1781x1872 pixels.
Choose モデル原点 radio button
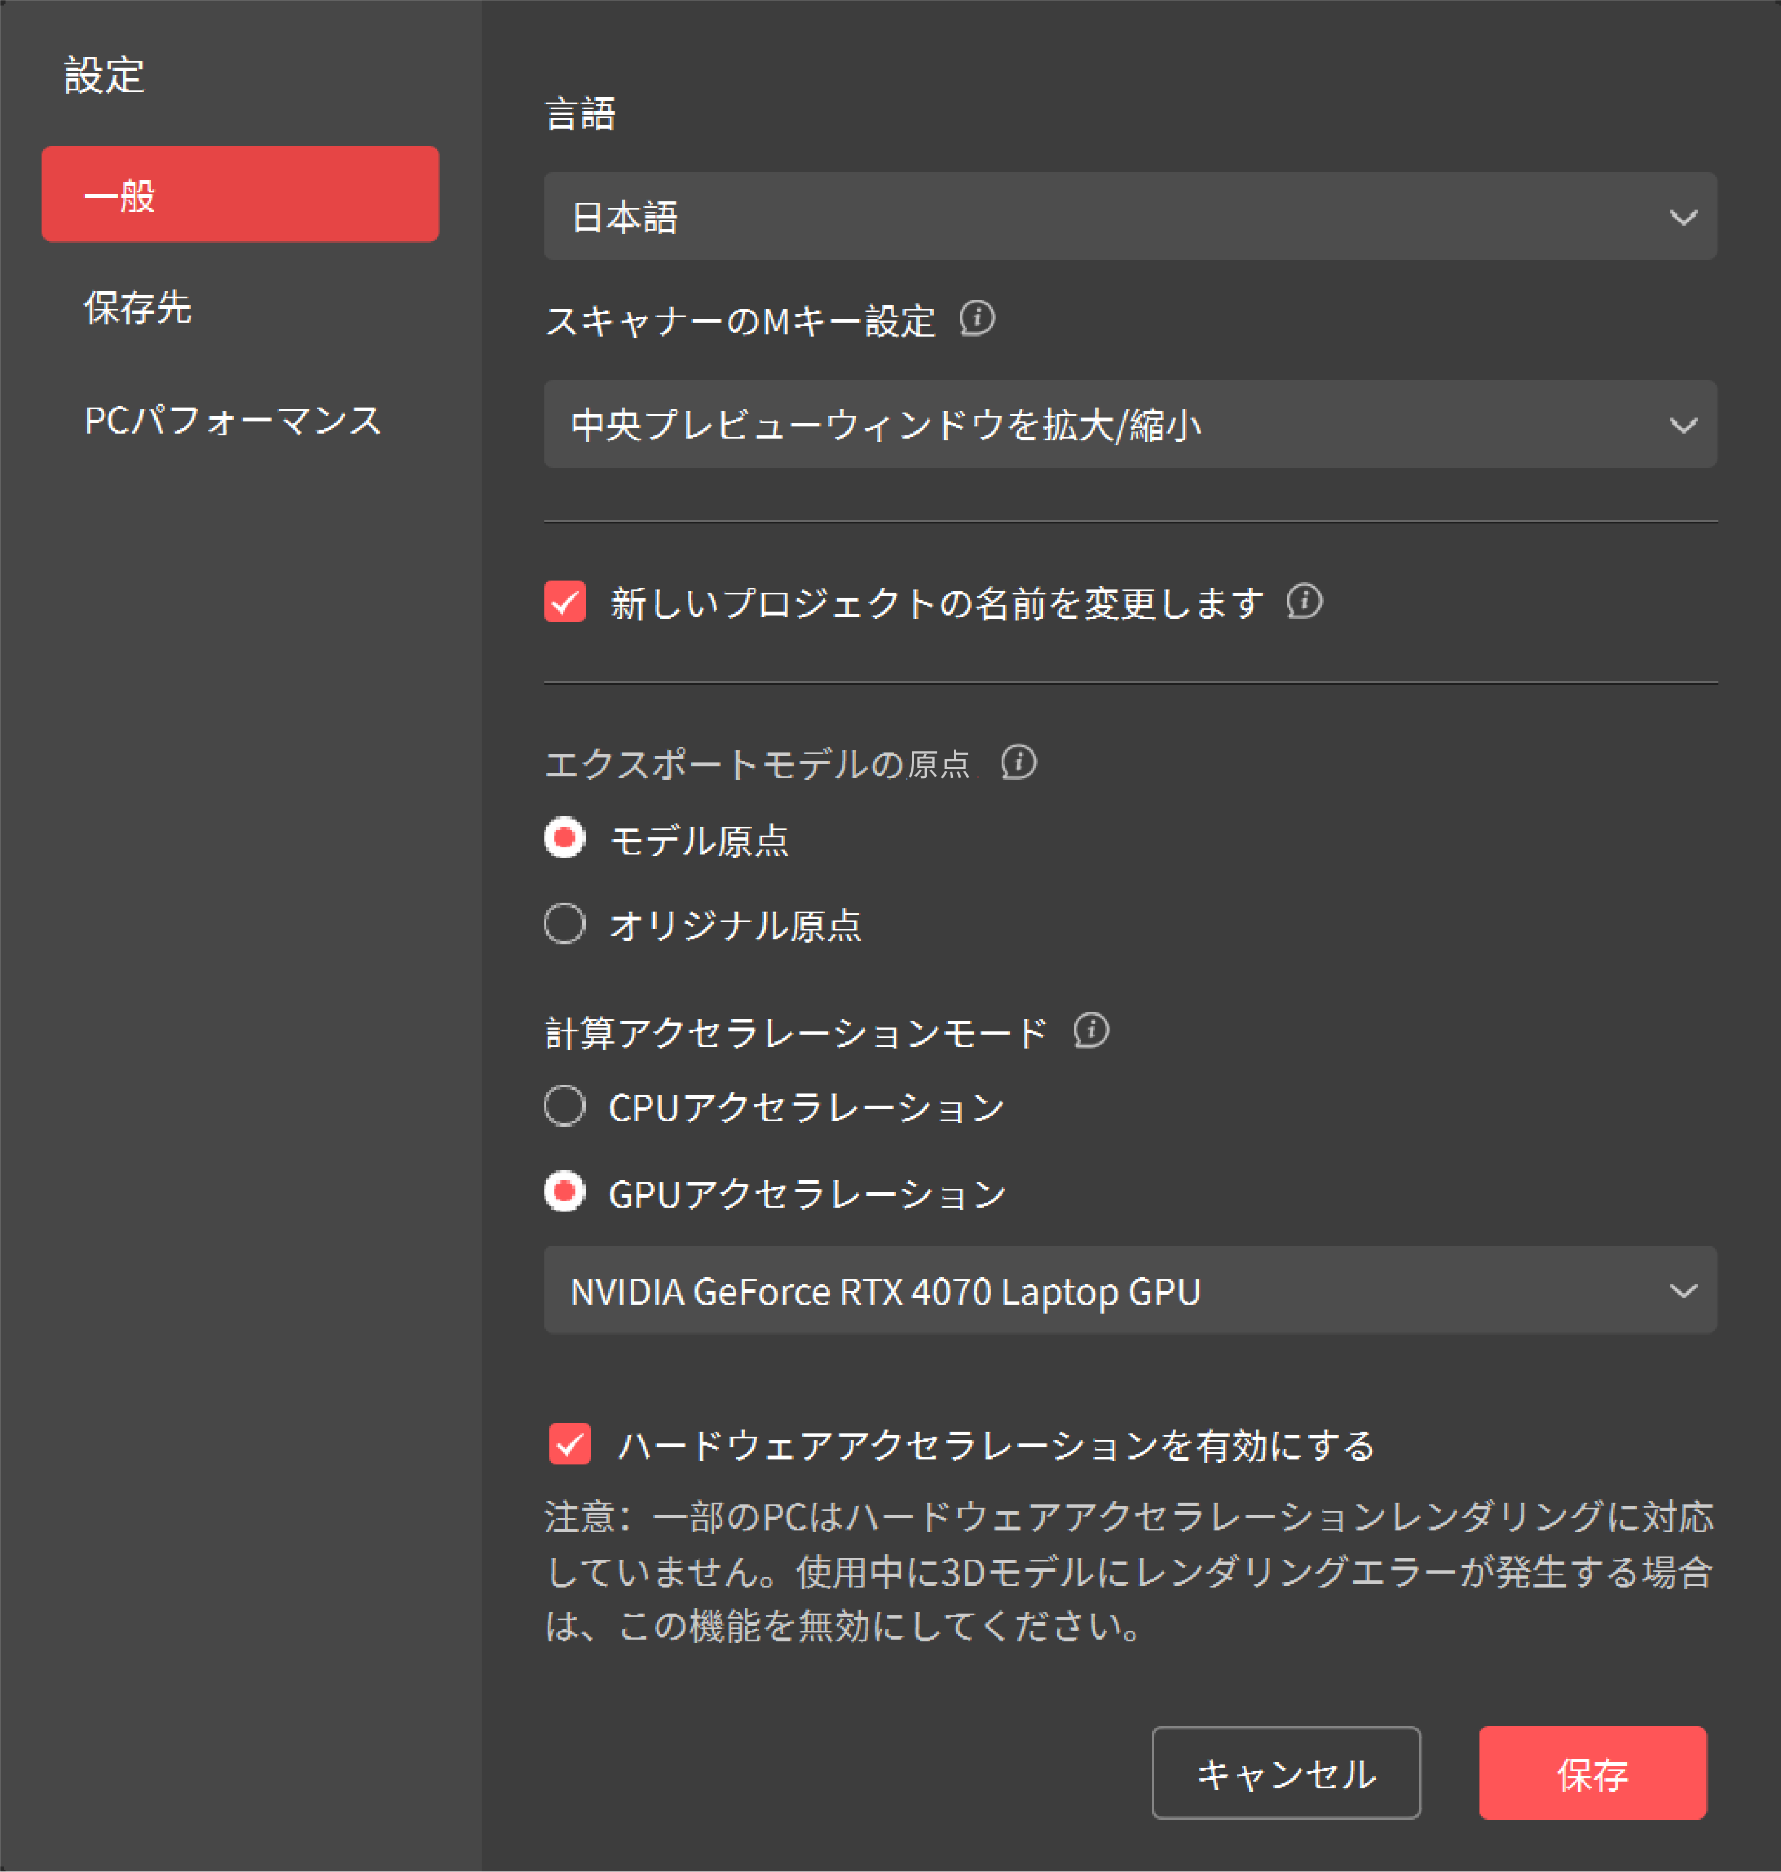tap(565, 838)
